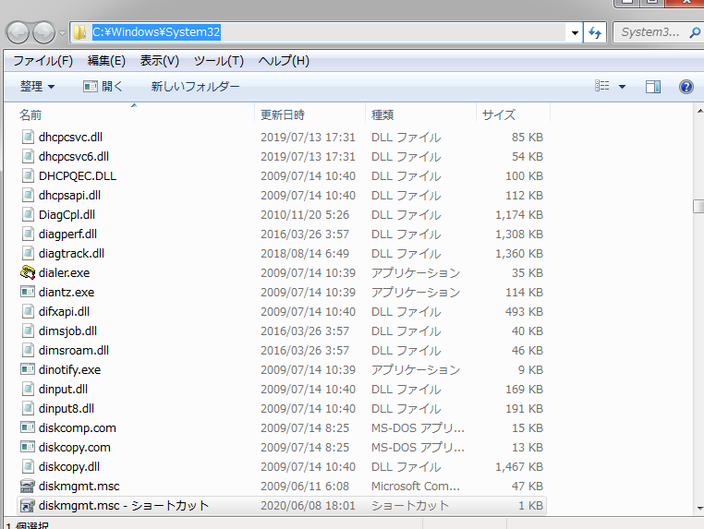
Task: Open the ファイル(F) menu
Action: [x=42, y=61]
